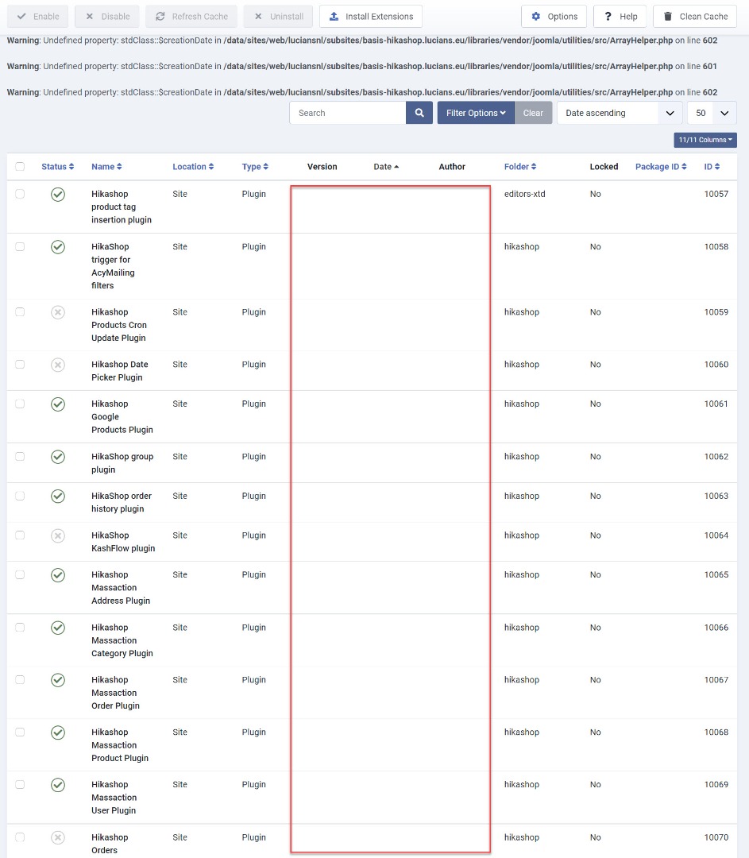
Task: Enable the Hikashop Products Cron Update Plugin status icon
Action: point(58,312)
